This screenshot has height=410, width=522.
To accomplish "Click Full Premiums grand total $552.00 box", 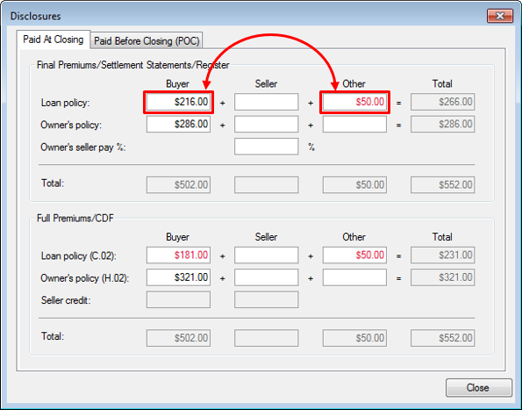I will coord(442,338).
